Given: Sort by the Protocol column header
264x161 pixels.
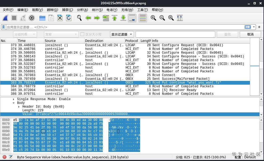Looking at the screenshot, I should pyautogui.click(x=132, y=41).
